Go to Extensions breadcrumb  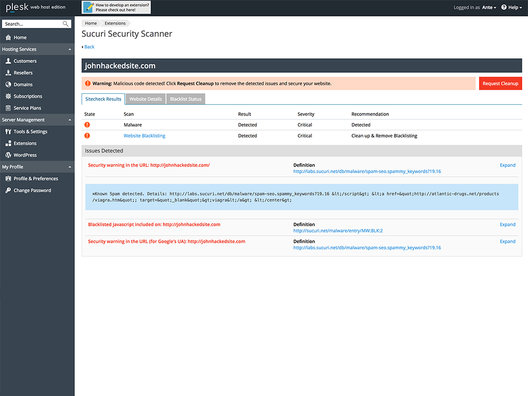pyautogui.click(x=115, y=23)
